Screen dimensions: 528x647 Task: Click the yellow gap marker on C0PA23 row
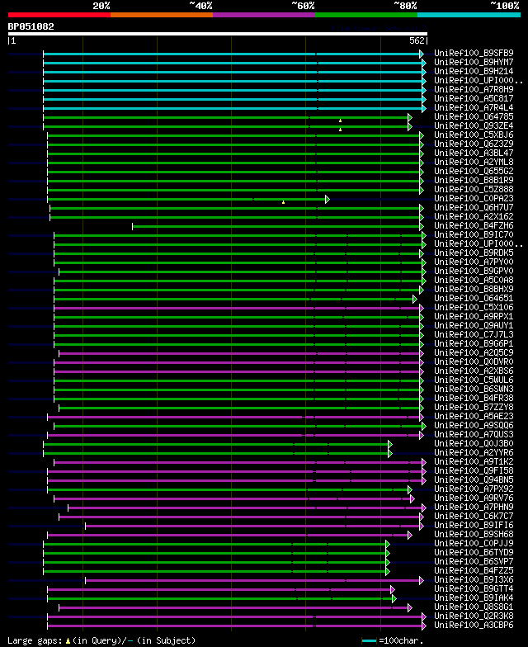coord(284,202)
